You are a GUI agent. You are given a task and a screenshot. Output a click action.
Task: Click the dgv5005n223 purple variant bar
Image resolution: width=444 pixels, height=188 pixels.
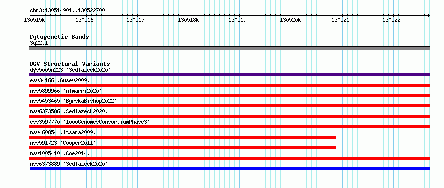(229, 75)
